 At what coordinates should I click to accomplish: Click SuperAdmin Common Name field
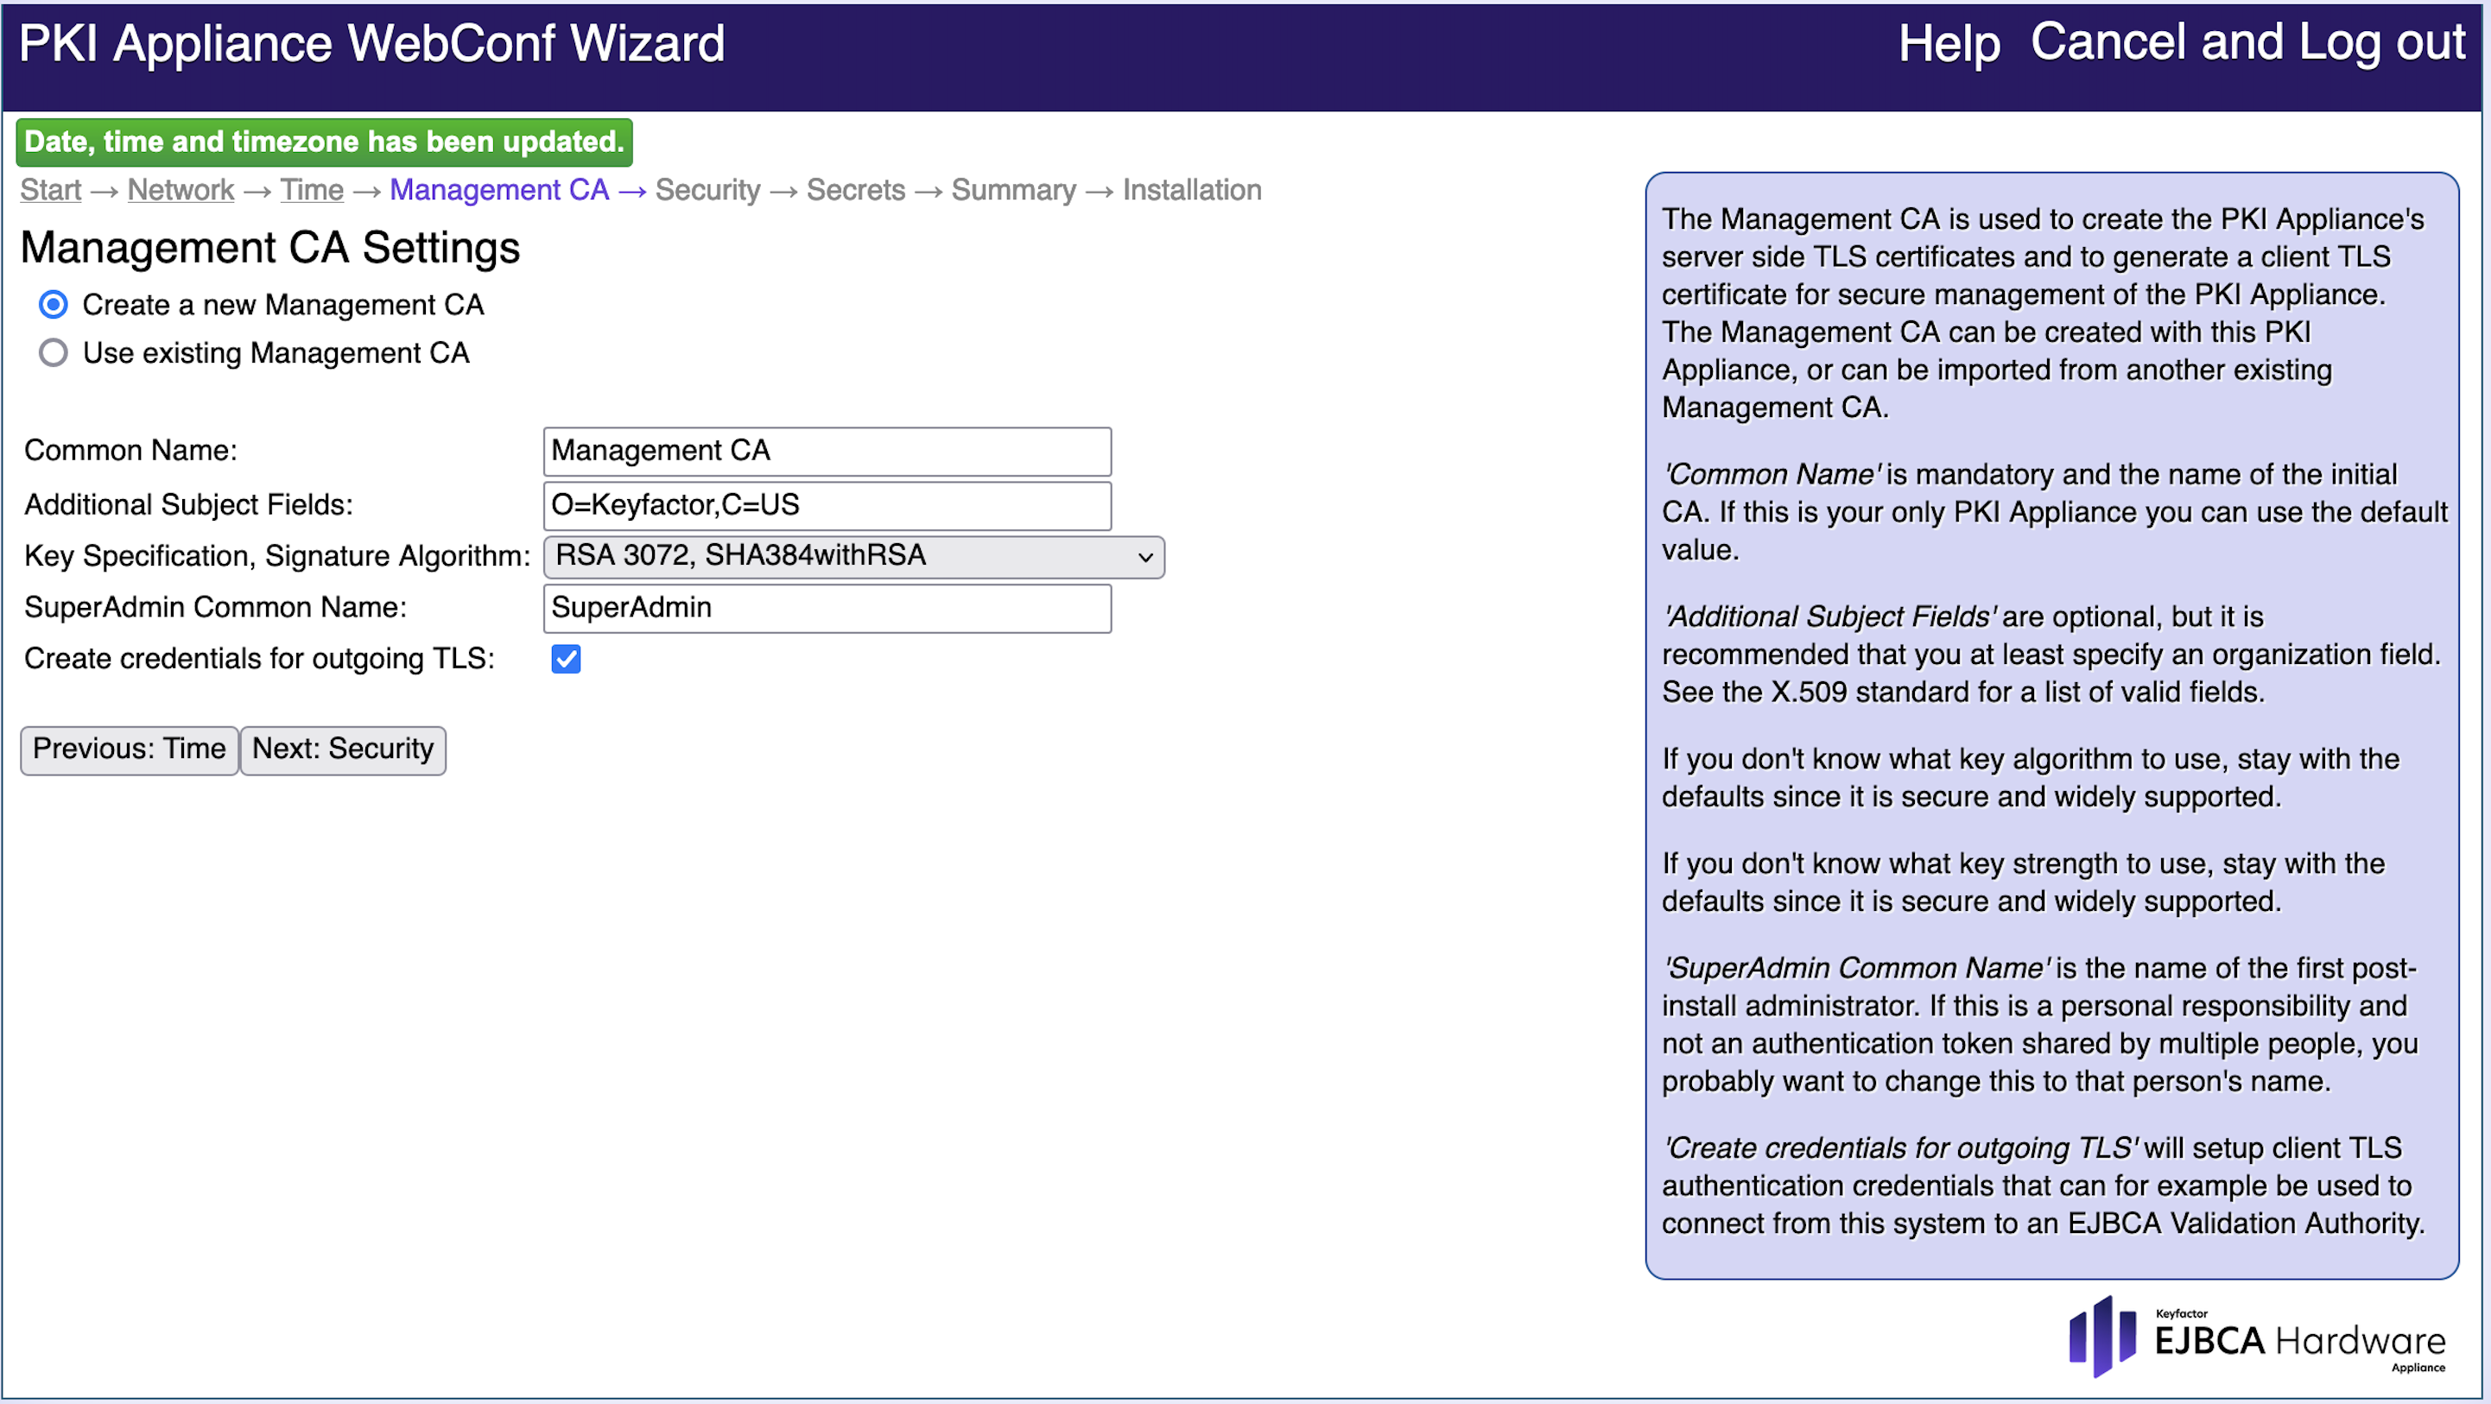(x=827, y=608)
